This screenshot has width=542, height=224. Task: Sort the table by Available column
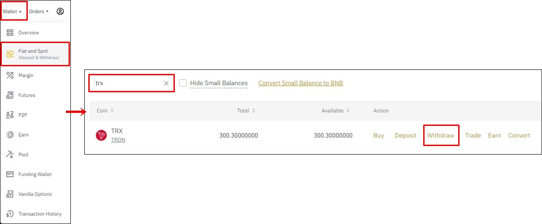click(335, 111)
